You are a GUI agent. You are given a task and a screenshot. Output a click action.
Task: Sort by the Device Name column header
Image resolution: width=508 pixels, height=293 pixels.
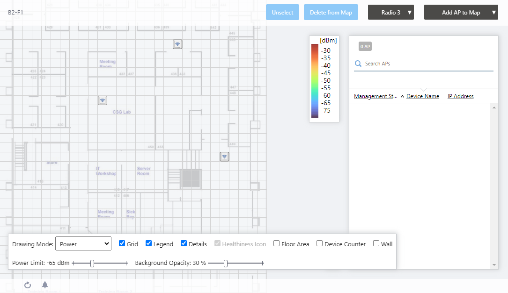[423, 96]
